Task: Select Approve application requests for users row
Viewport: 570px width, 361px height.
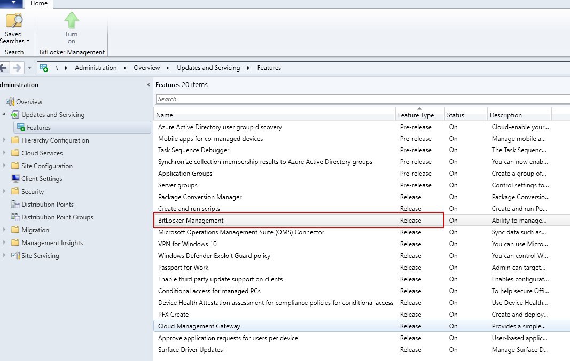Action: pyautogui.click(x=362, y=338)
